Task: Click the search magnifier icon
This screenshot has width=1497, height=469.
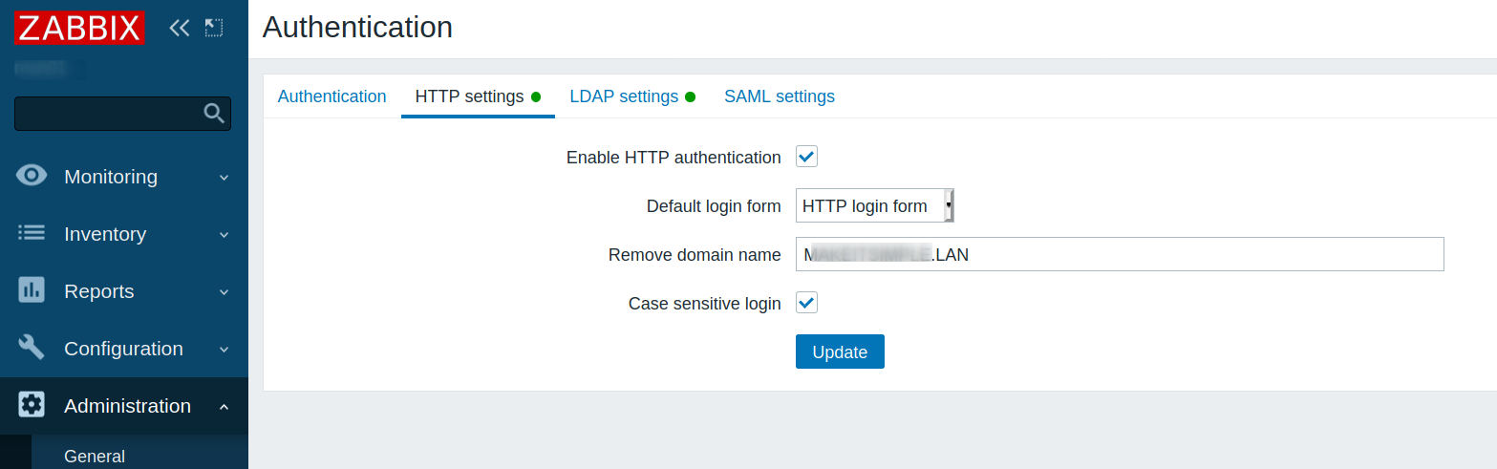Action: point(214,114)
